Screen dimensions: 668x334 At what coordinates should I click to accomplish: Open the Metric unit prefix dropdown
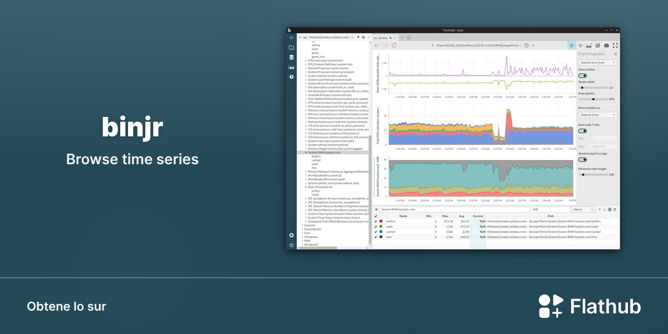583,209
